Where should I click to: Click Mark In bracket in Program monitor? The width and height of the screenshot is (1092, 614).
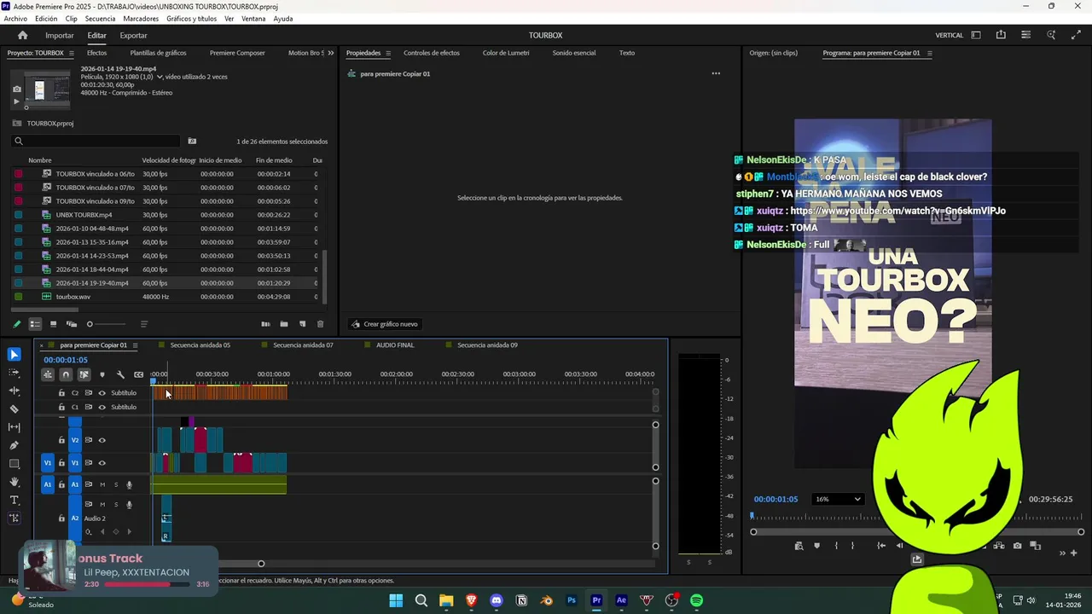click(x=836, y=546)
